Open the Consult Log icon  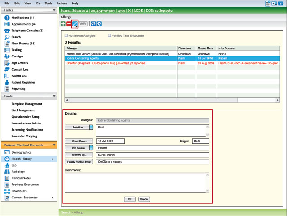(7, 69)
